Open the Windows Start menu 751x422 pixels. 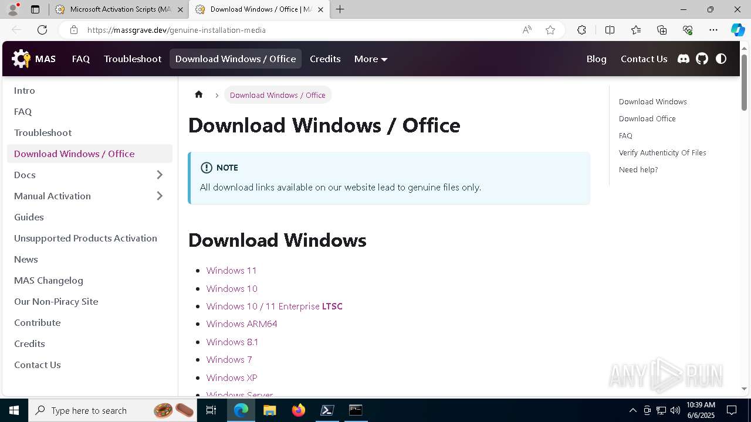pyautogui.click(x=14, y=410)
